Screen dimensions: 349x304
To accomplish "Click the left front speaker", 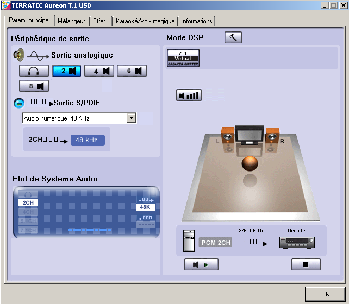I will coord(227,135).
